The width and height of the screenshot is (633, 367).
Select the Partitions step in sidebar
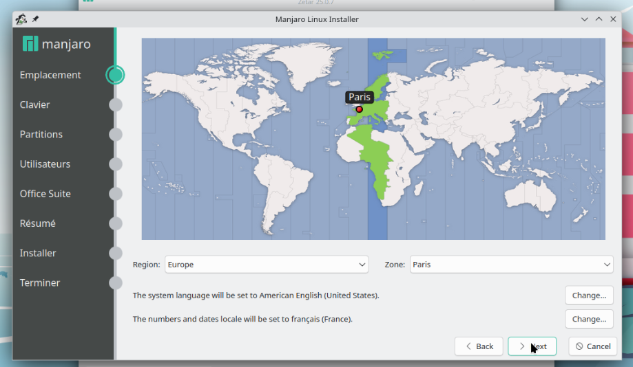[x=41, y=134]
